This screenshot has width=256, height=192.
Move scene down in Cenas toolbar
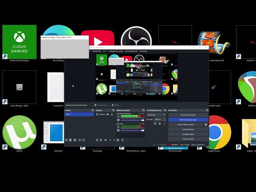pyautogui.click(x=84, y=140)
